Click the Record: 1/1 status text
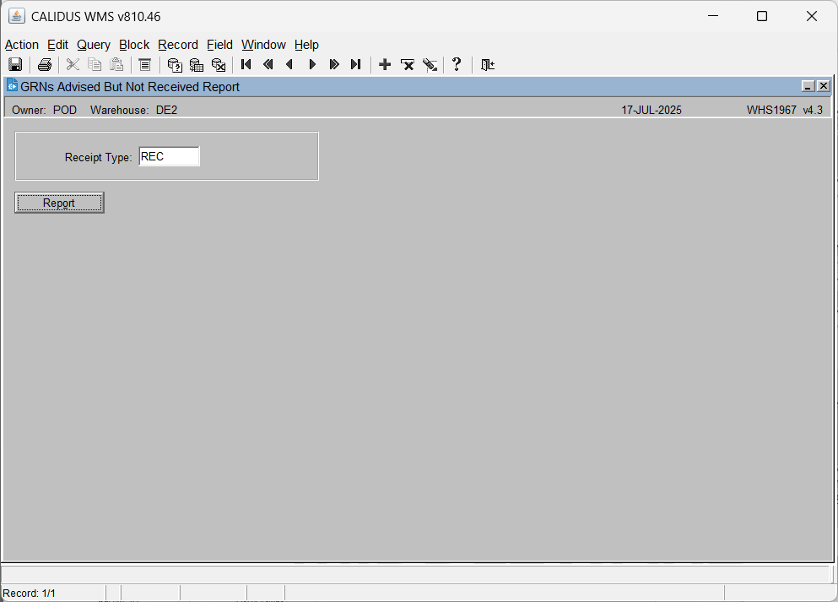Viewport: 838px width, 602px height. pyautogui.click(x=29, y=594)
